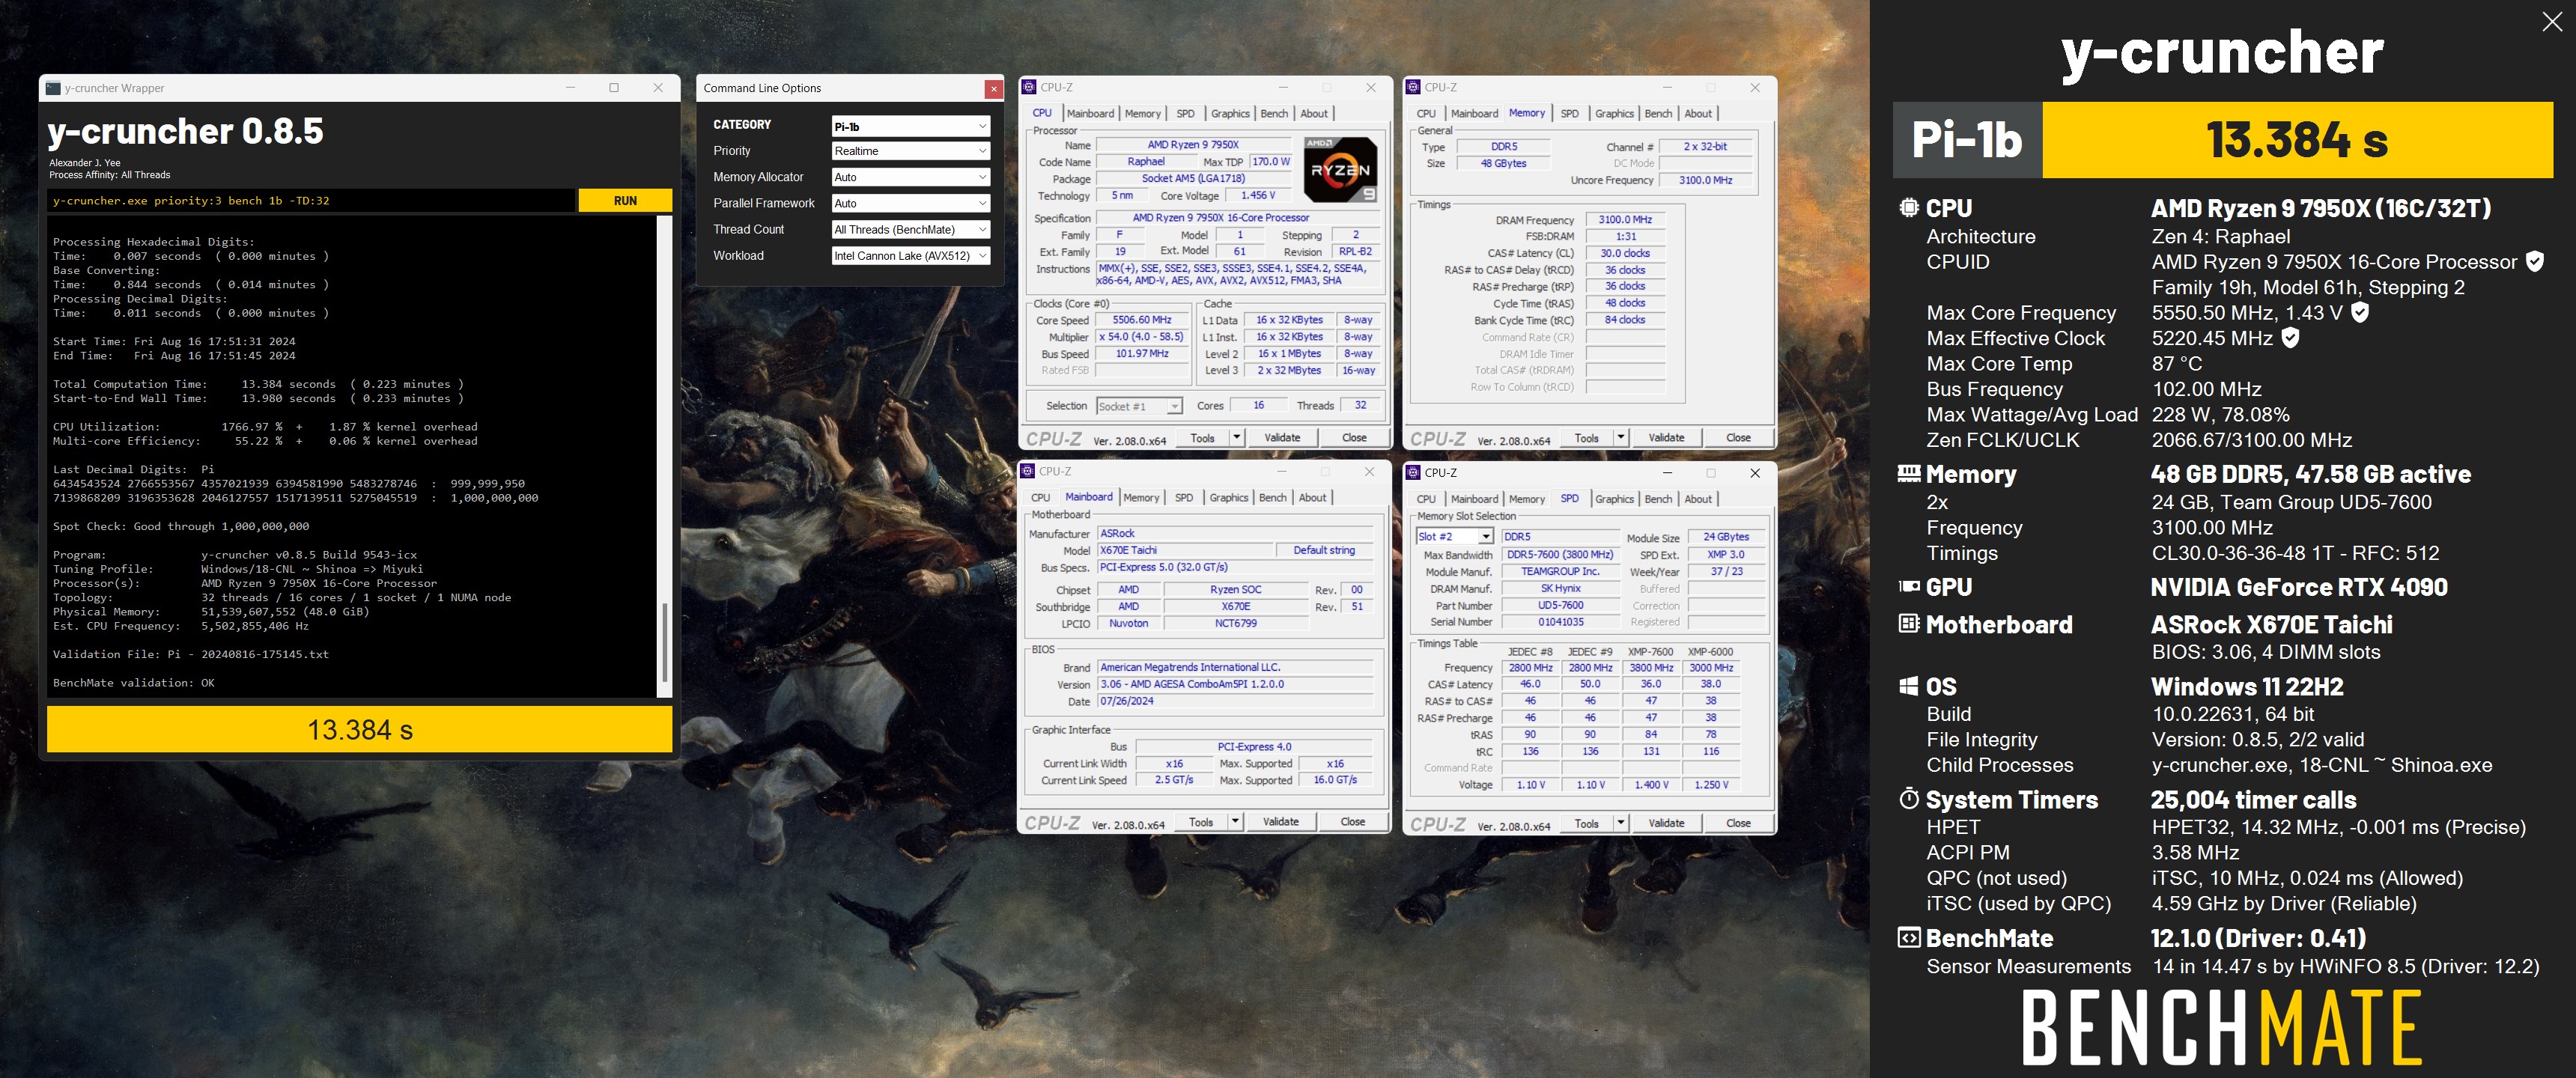
Task: Click the GPU card icon in BenchMate panel
Action: pos(1908,587)
